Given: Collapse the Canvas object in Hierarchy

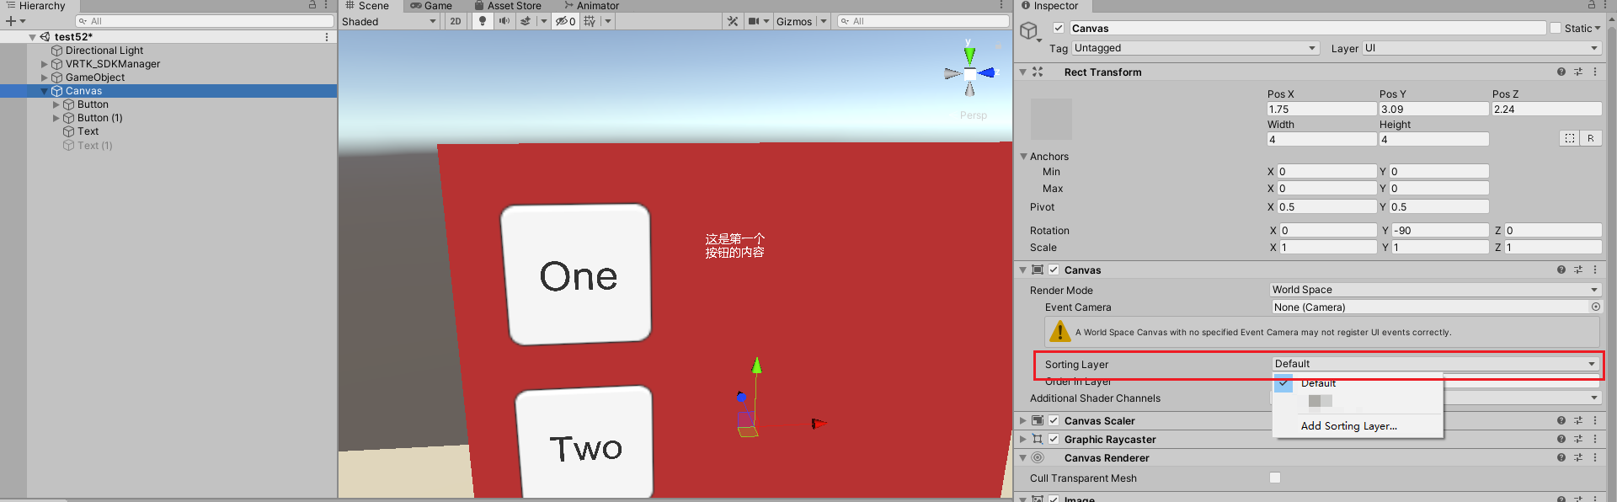Looking at the screenshot, I should [x=45, y=91].
